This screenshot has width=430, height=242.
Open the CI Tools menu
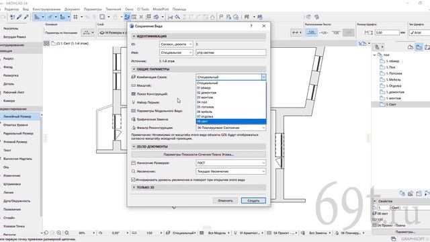[x=143, y=9]
